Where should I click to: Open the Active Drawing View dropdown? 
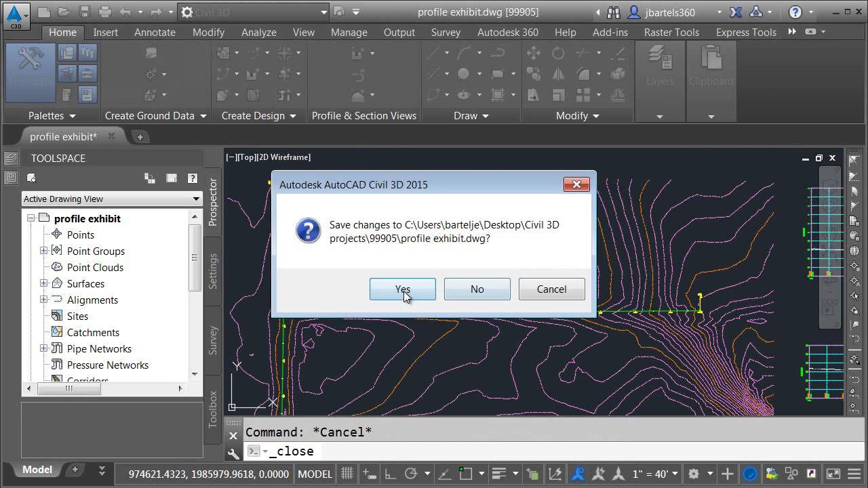pyautogui.click(x=112, y=199)
